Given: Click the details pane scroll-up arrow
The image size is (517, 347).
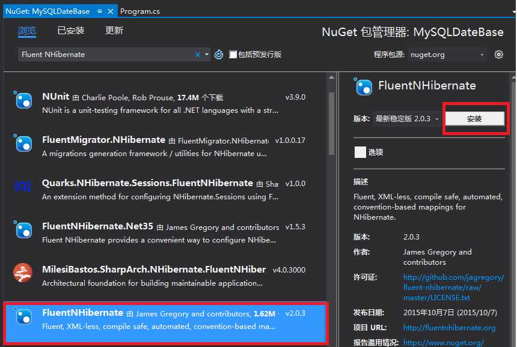Looking at the screenshot, I should point(513,77).
